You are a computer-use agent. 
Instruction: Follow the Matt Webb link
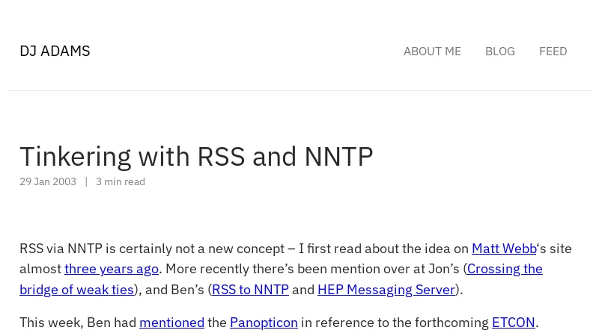[x=503, y=249]
